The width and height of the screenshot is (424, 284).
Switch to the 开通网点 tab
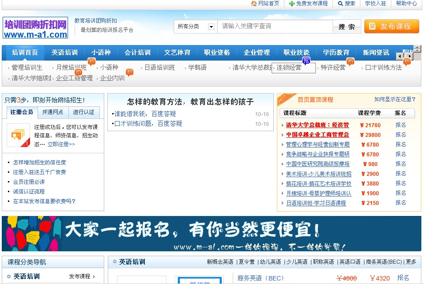pyautogui.click(x=53, y=112)
